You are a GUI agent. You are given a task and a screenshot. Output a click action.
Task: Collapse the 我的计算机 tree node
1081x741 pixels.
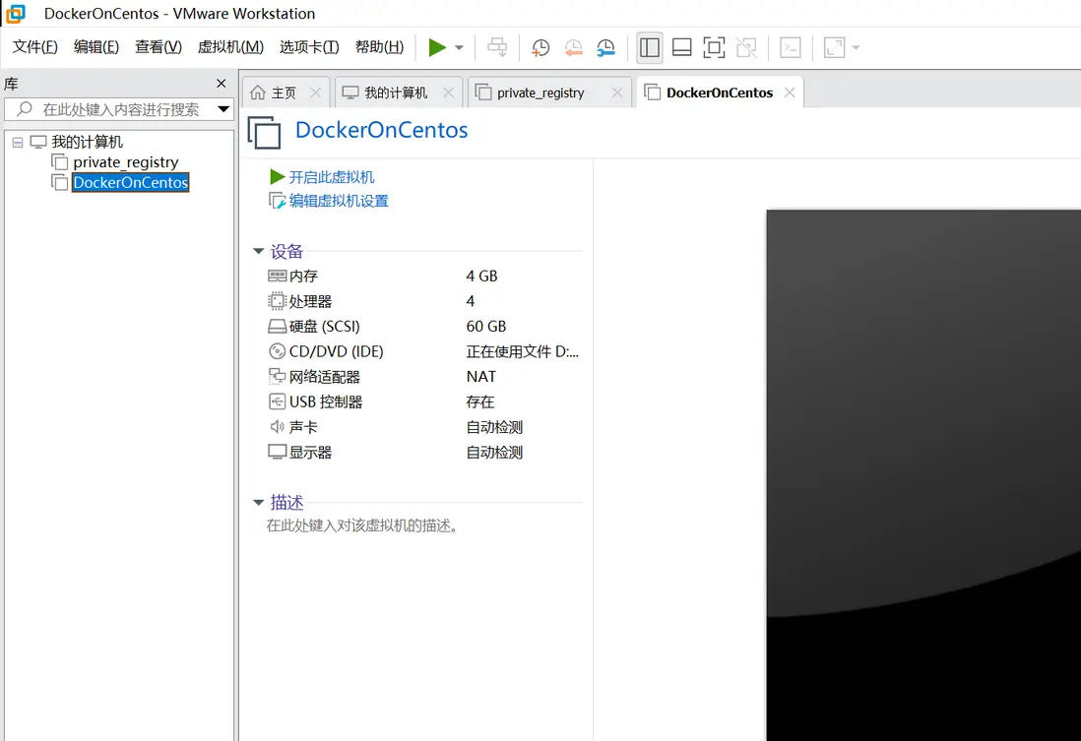[x=18, y=142]
